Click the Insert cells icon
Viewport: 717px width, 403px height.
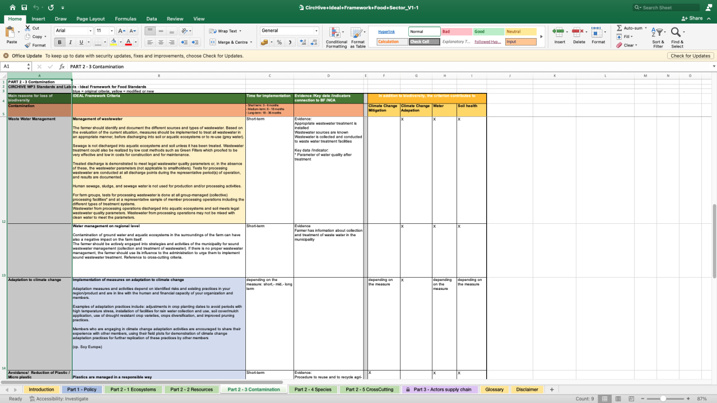coord(559,35)
